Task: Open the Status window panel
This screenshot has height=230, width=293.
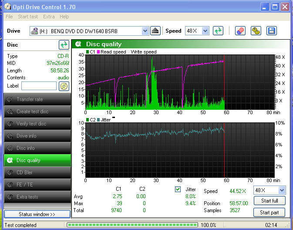Action: pos(37,214)
